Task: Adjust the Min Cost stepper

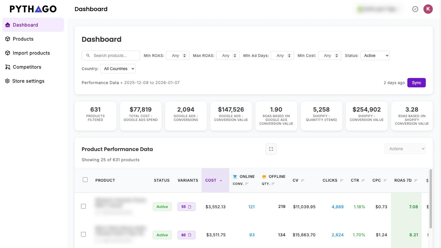Action: pyautogui.click(x=337, y=56)
